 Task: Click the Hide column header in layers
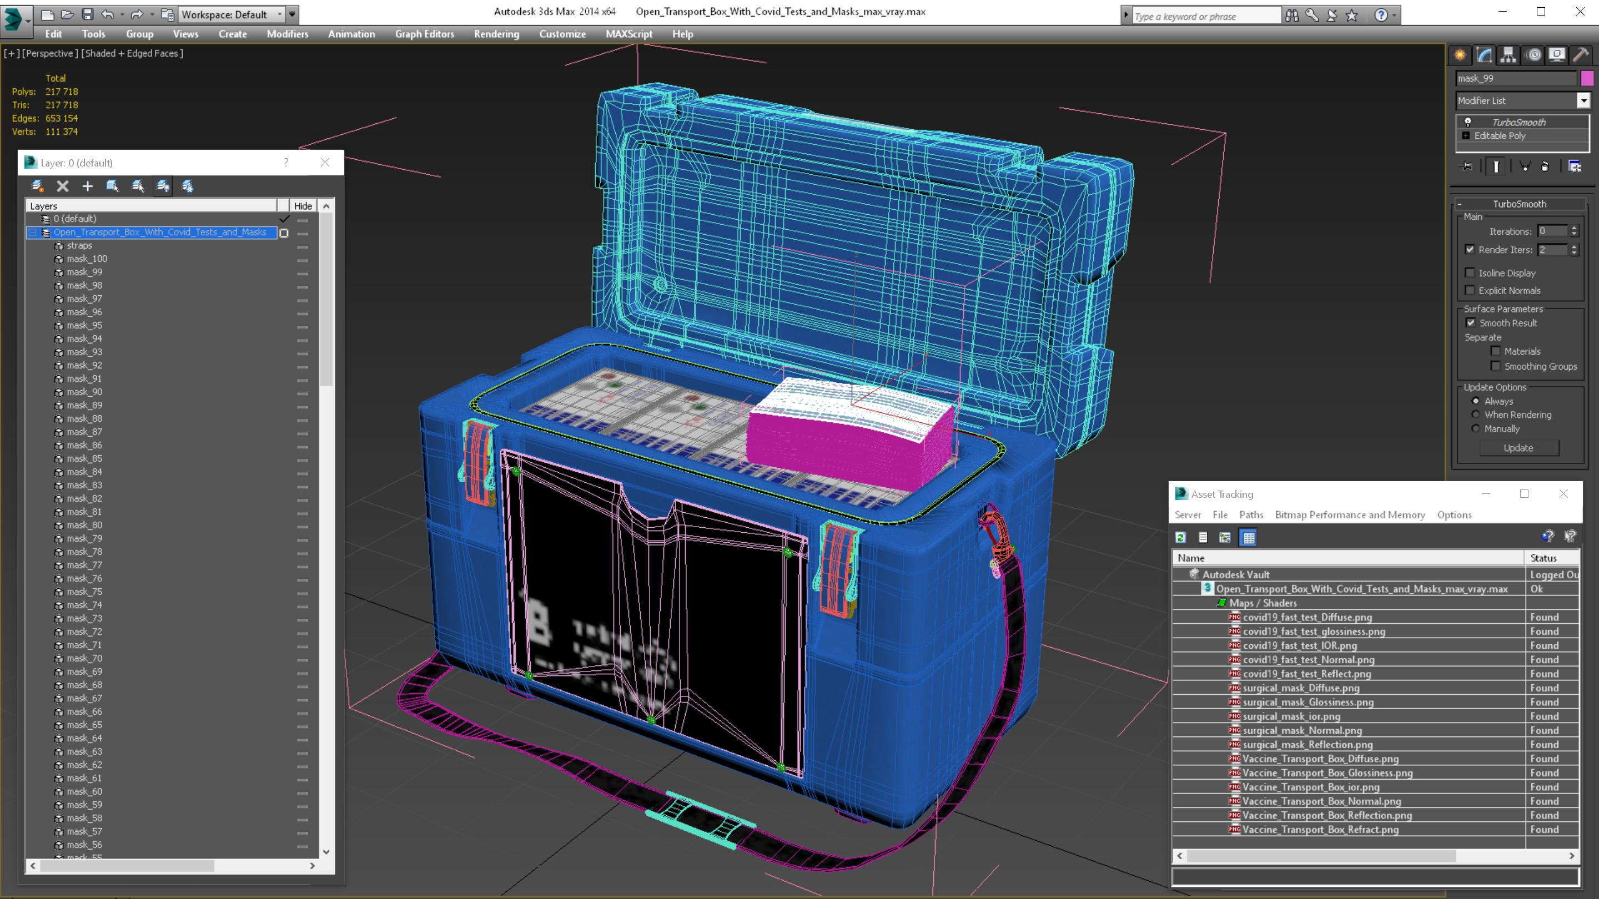pyautogui.click(x=303, y=206)
